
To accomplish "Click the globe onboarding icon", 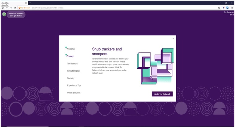I will 4,14.
